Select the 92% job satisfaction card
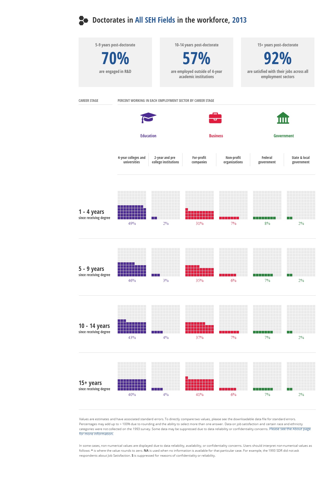 (277, 62)
